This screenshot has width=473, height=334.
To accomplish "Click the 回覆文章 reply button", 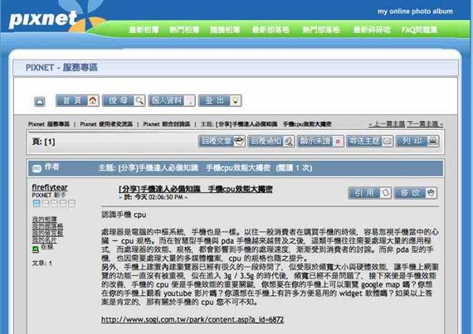I will [x=222, y=141].
